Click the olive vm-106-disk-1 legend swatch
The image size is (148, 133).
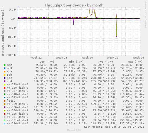click(5, 111)
